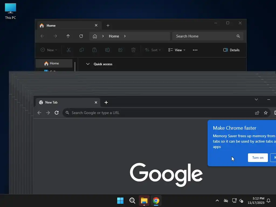Image resolution: width=276 pixels, height=207 pixels.
Task: Show hidden system tray icons
Action: tap(217, 201)
